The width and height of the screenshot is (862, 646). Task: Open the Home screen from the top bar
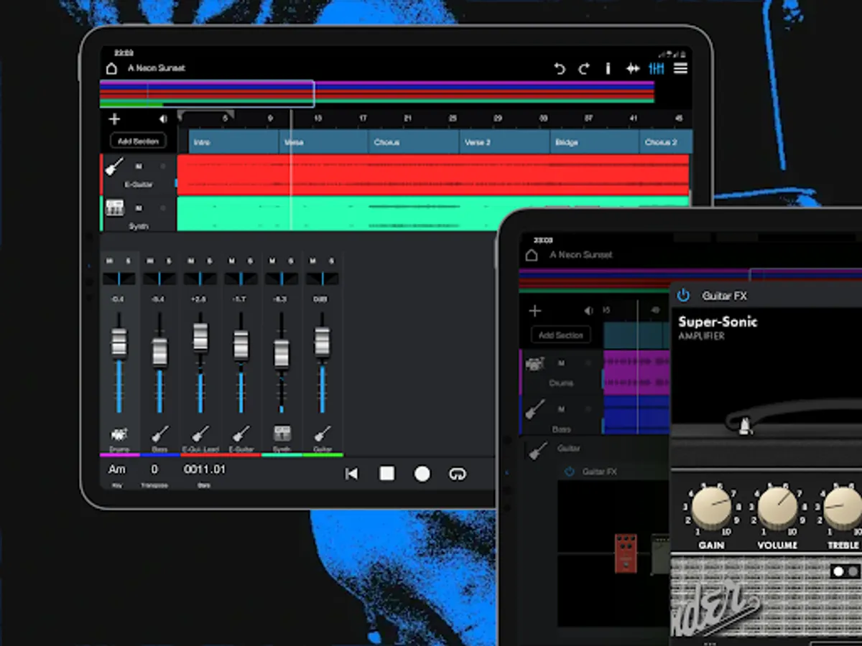(111, 68)
